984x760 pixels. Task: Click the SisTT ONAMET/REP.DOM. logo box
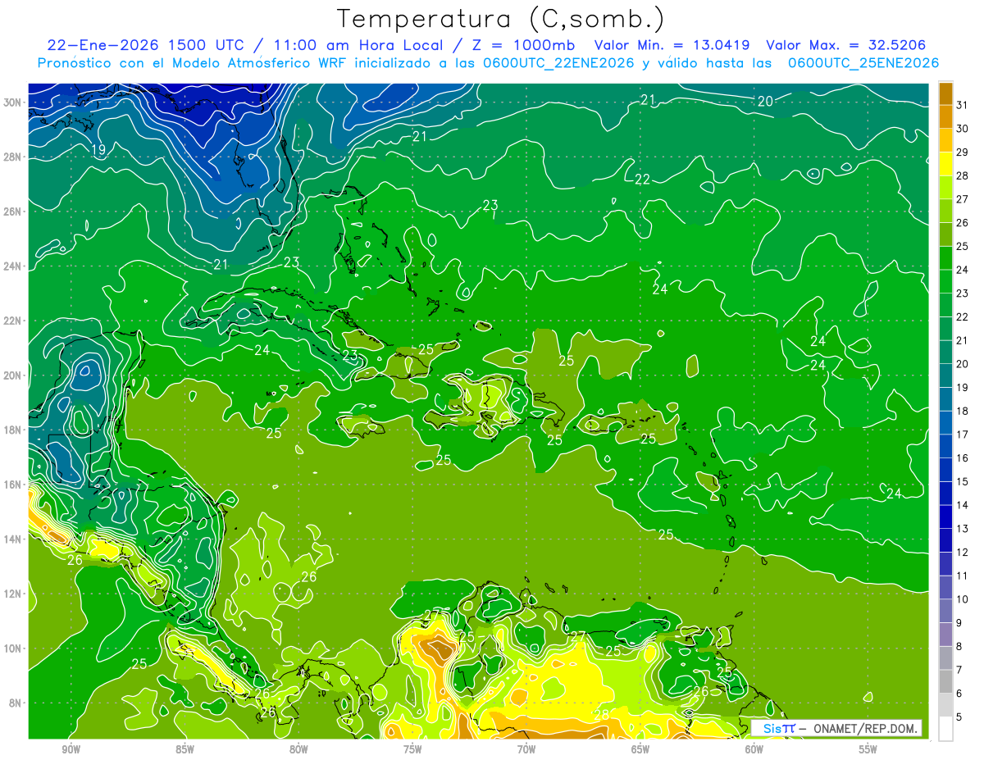click(836, 728)
